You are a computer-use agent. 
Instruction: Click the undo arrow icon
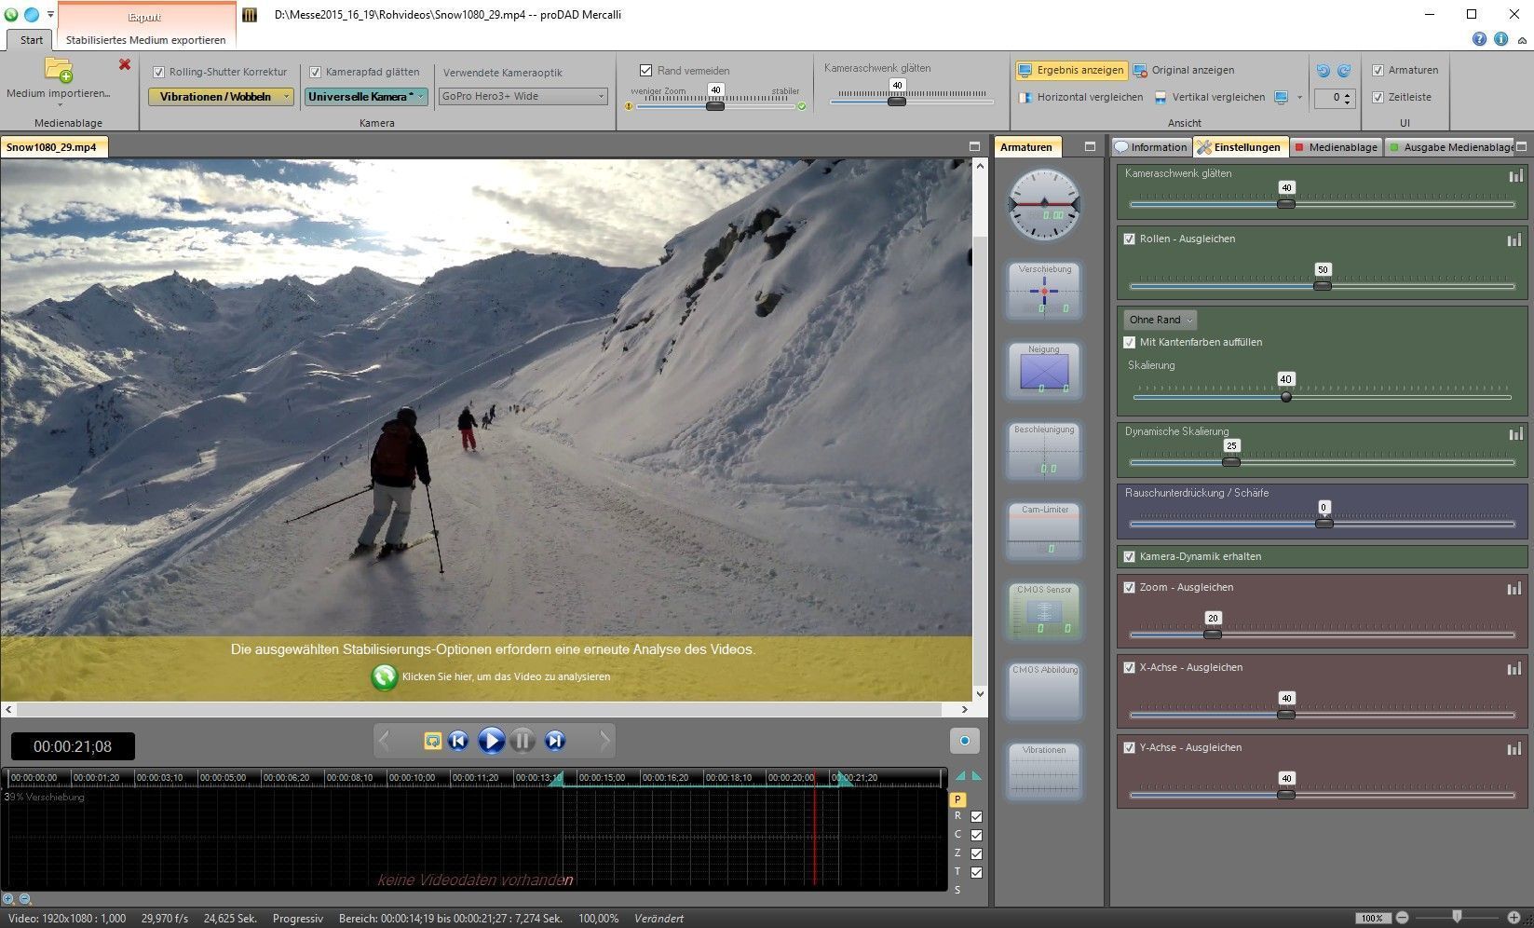click(x=1323, y=71)
